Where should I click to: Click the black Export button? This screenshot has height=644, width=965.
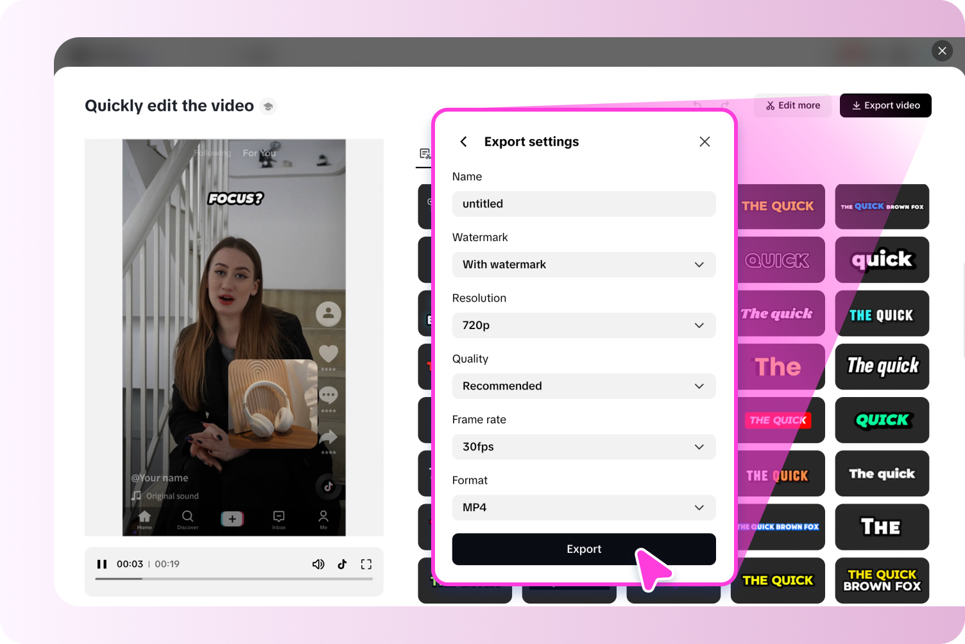(584, 549)
